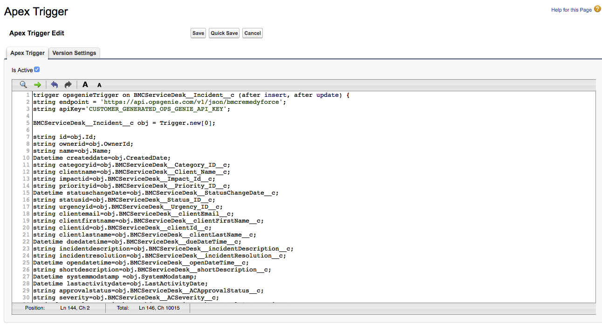Click the Position Ln 144 status entry

57,308
